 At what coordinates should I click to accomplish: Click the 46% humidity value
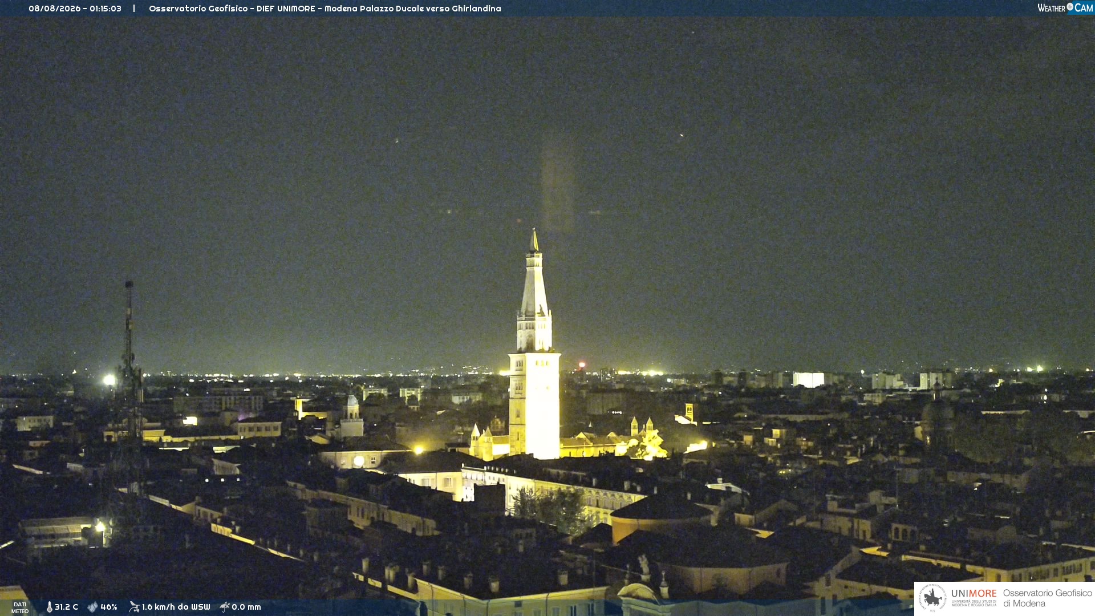pos(109,607)
